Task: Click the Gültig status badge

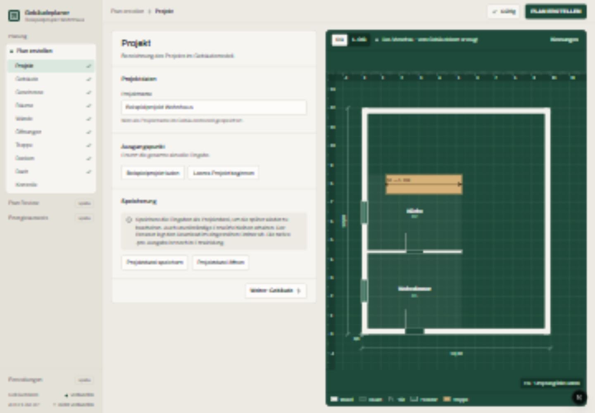Action: pyautogui.click(x=504, y=12)
